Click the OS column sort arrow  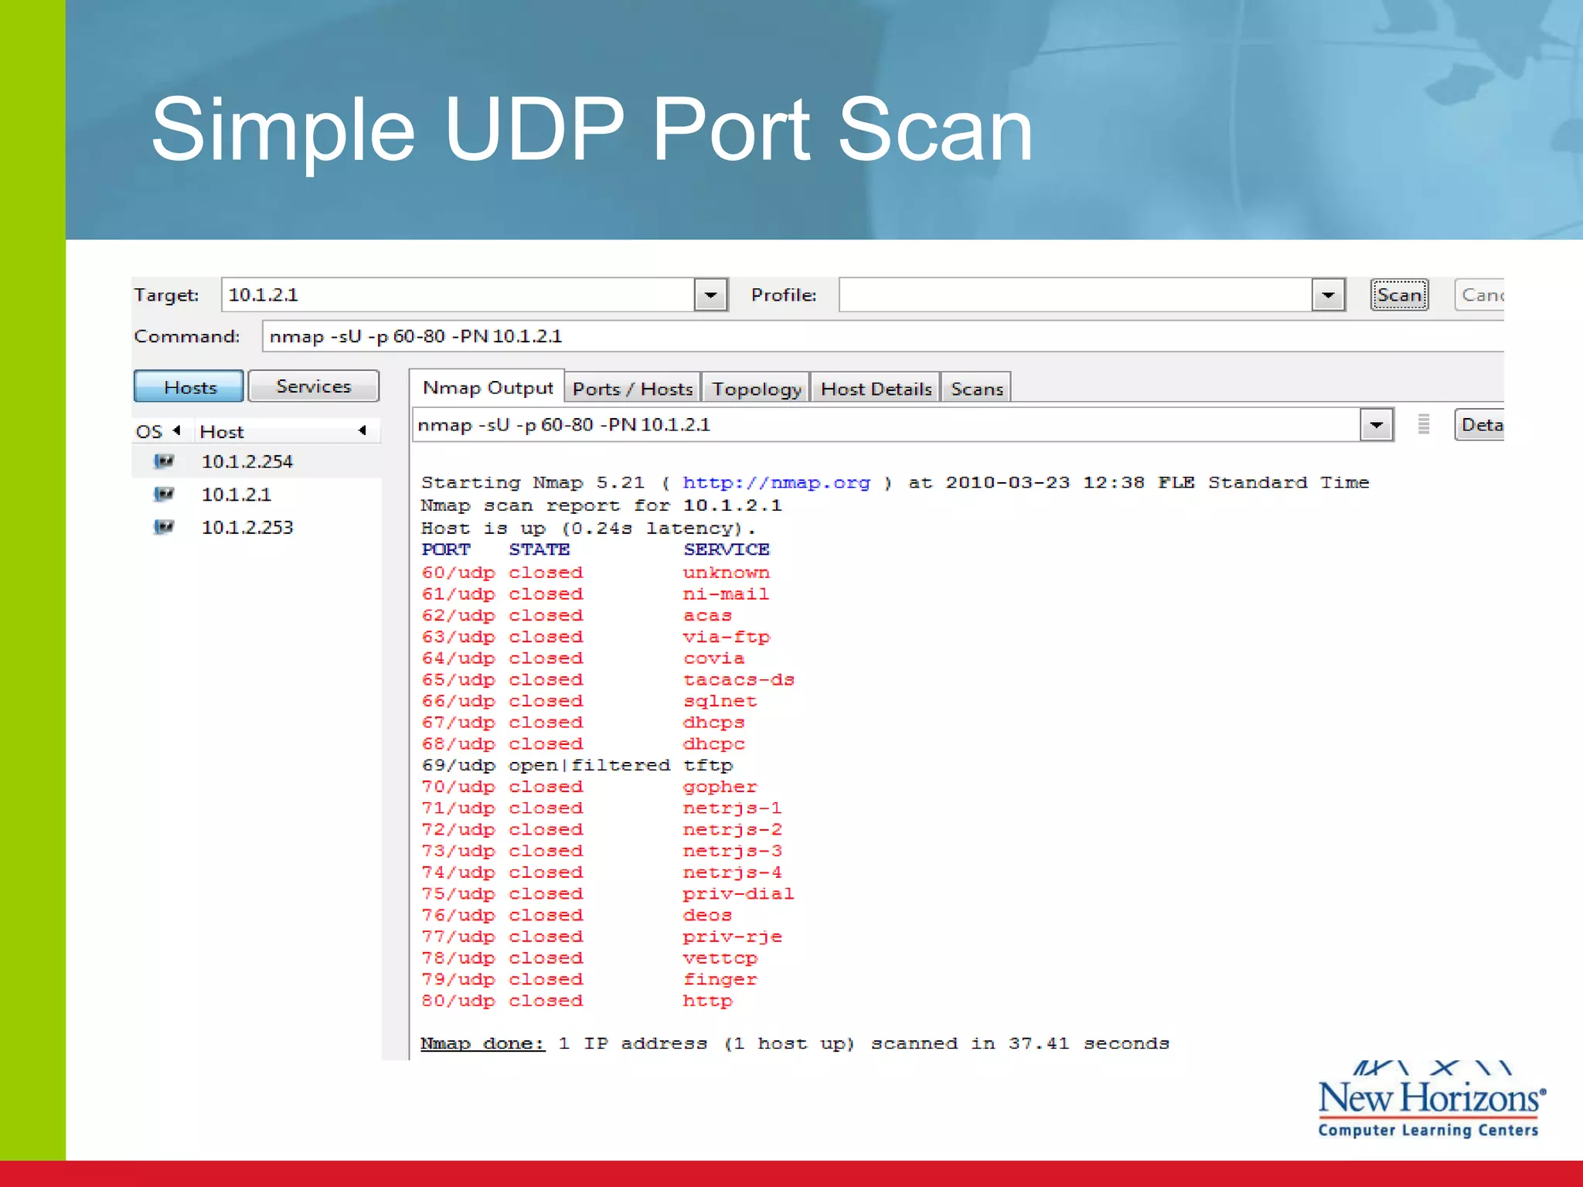[x=177, y=430]
